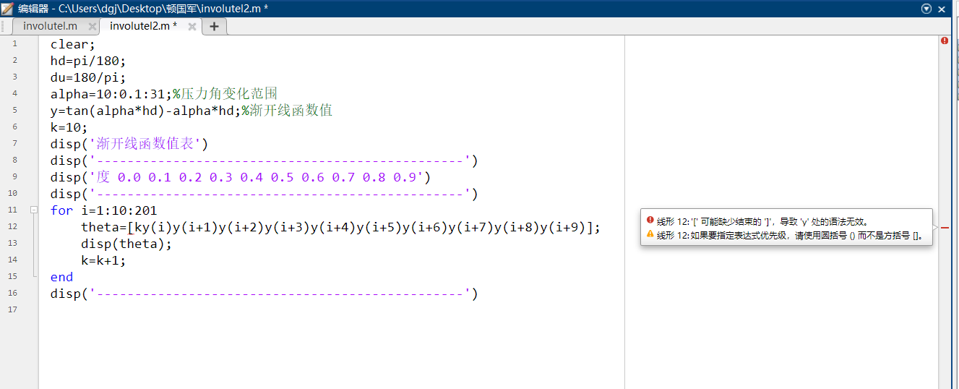Click the red line 12 error marker
This screenshot has height=389, width=959.
pos(945,227)
